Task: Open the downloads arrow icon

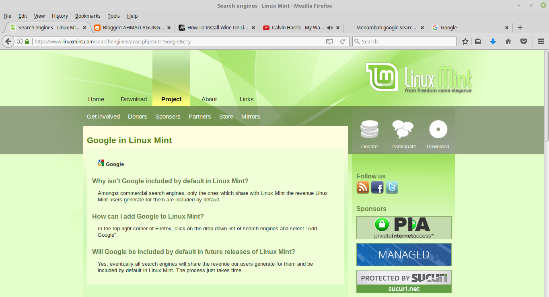Action: (x=493, y=41)
